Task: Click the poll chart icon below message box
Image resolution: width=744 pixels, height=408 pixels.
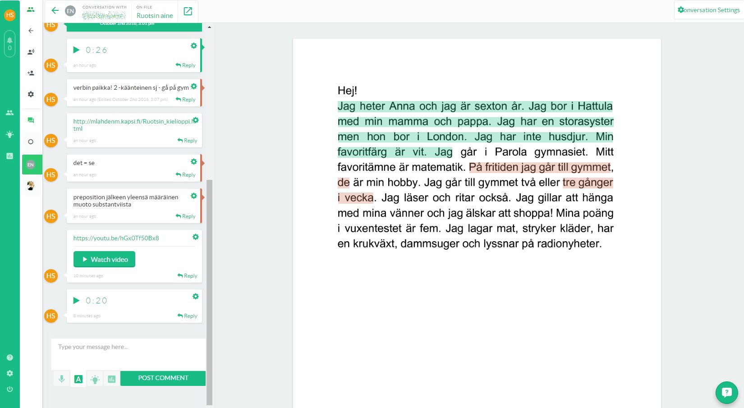Action: click(111, 379)
